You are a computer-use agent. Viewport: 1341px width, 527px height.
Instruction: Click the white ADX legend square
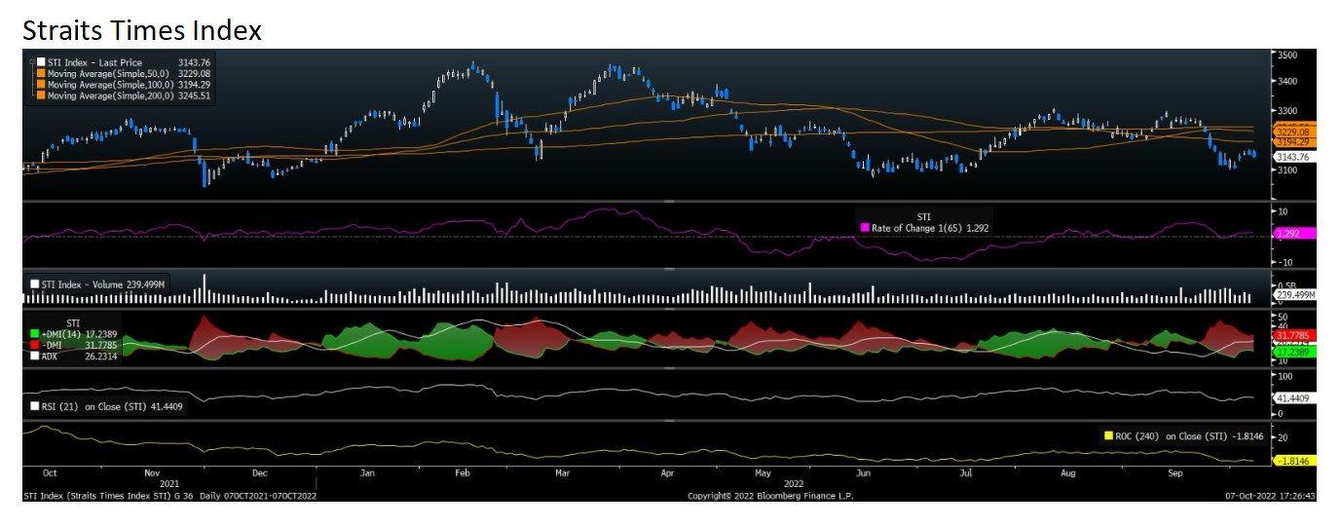pos(37,354)
